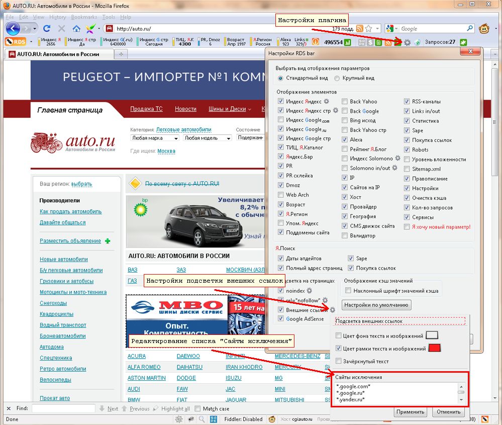Open a new tab with plus button
Screen dimensions: 502x425
point(121,54)
